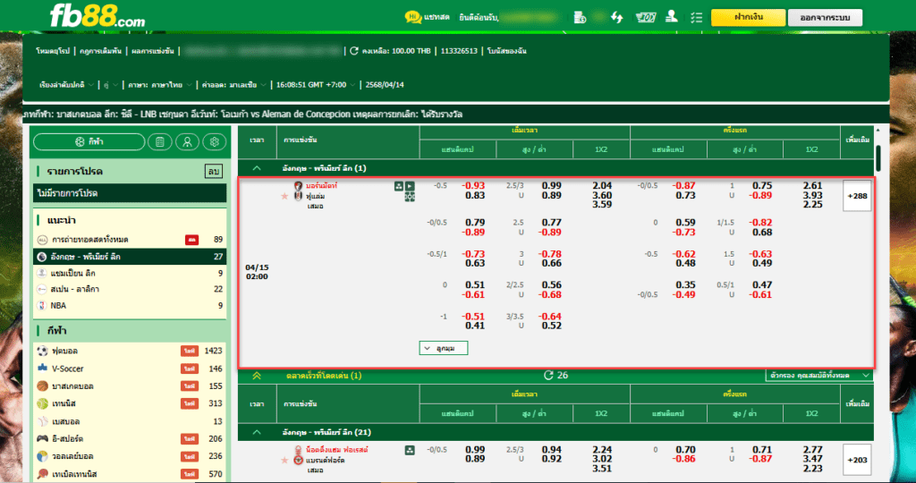Select Spain La Liga in recommended list

130,289
